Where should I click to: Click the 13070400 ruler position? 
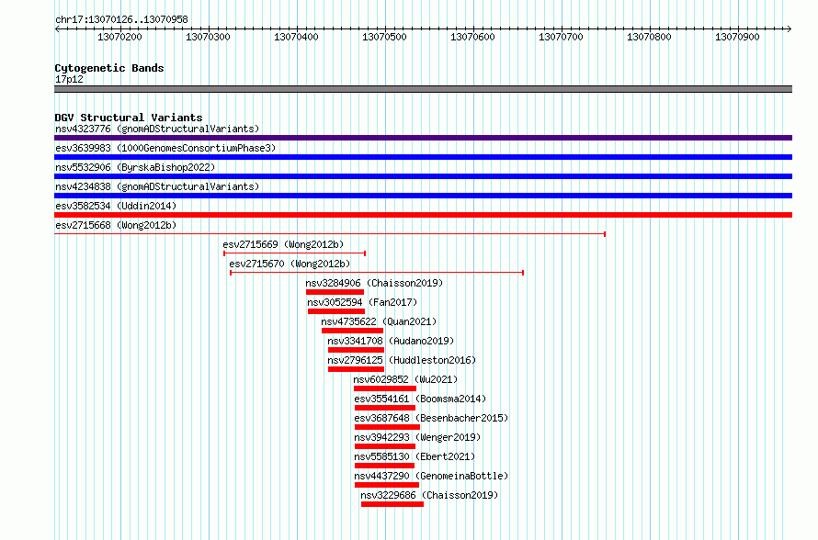[296, 37]
